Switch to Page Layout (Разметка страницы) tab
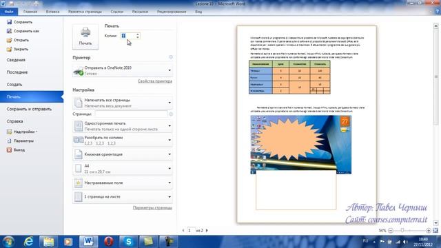The height and width of the screenshot is (248, 441). click(x=85, y=12)
